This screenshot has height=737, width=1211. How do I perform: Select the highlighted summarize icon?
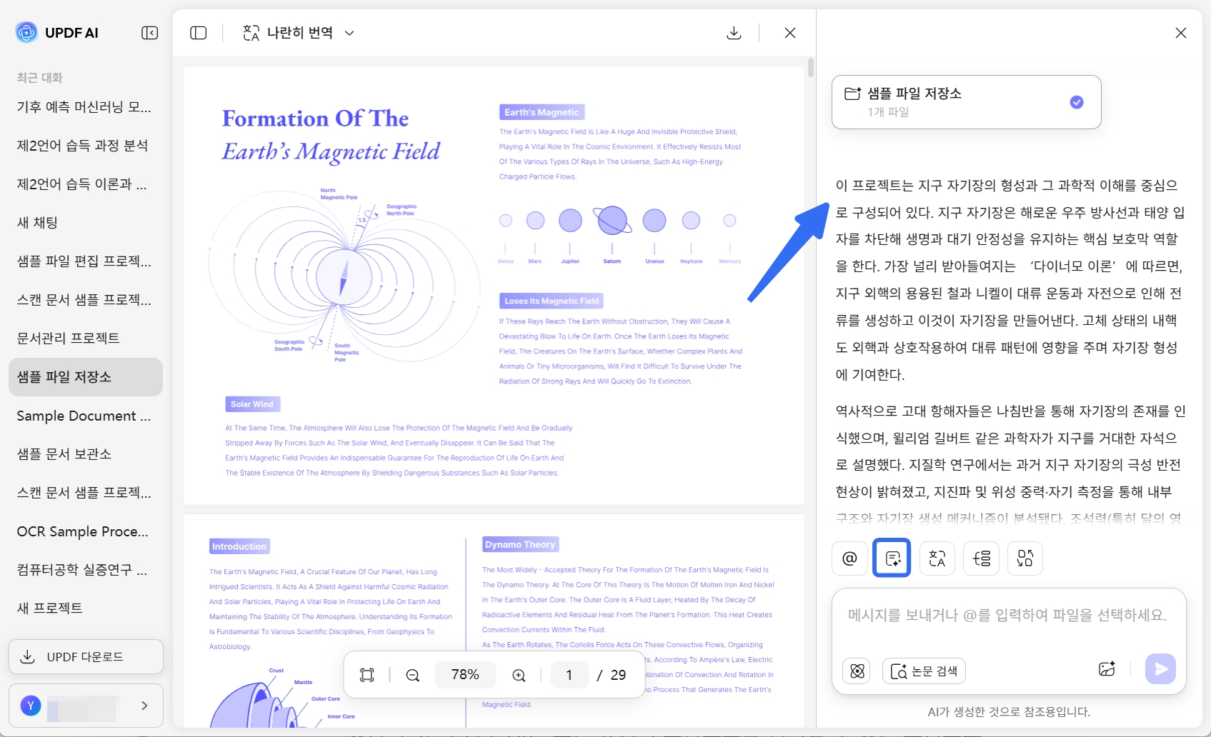[x=892, y=558]
